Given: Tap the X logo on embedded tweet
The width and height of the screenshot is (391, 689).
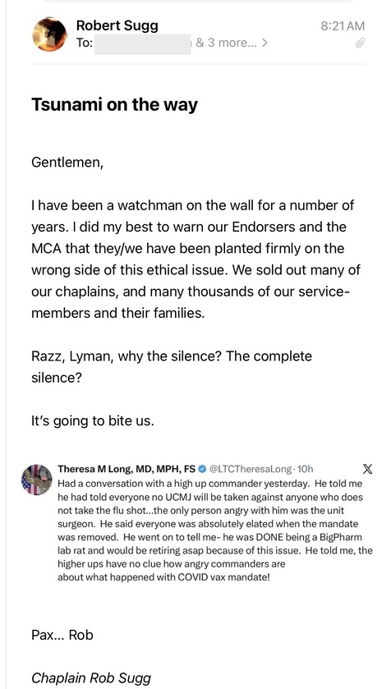Looking at the screenshot, I should (367, 469).
